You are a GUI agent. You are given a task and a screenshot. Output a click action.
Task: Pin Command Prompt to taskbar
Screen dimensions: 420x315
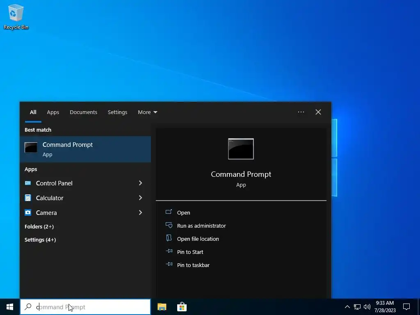point(194,265)
